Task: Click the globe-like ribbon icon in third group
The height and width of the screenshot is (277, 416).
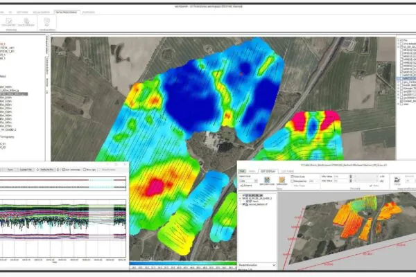Action: click(47, 21)
